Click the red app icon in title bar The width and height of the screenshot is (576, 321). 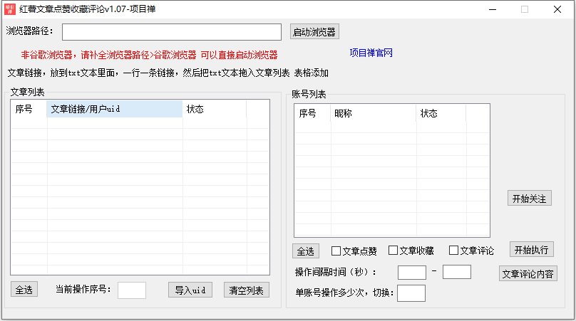click(11, 9)
